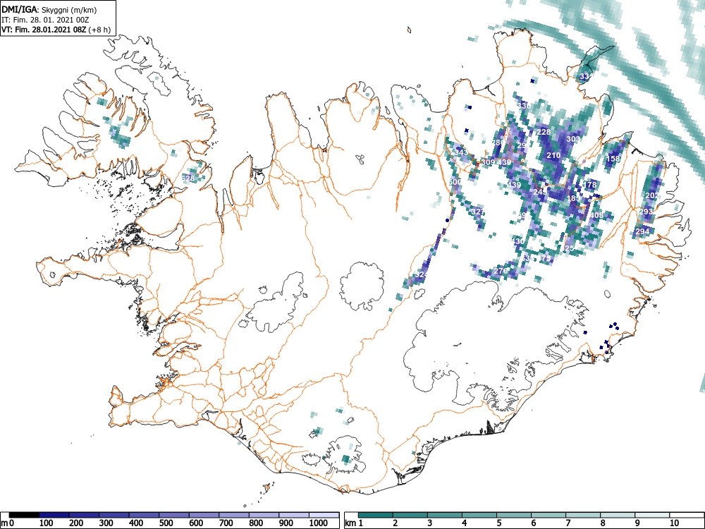Click visibility value "293" on the map
705x529 pixels.
[x=646, y=212]
